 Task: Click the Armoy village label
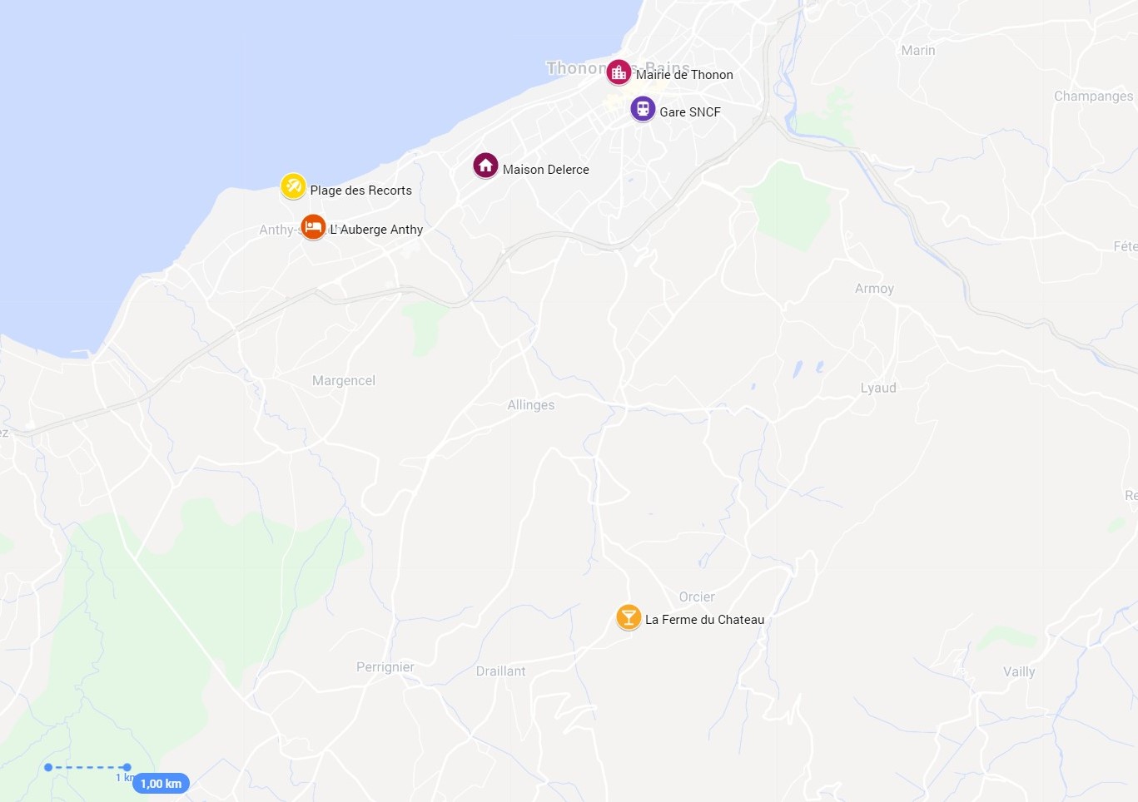click(x=874, y=289)
